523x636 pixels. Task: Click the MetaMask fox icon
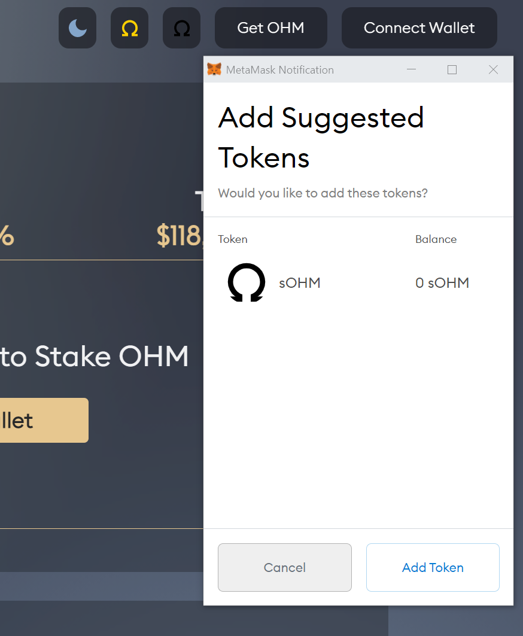pos(213,69)
